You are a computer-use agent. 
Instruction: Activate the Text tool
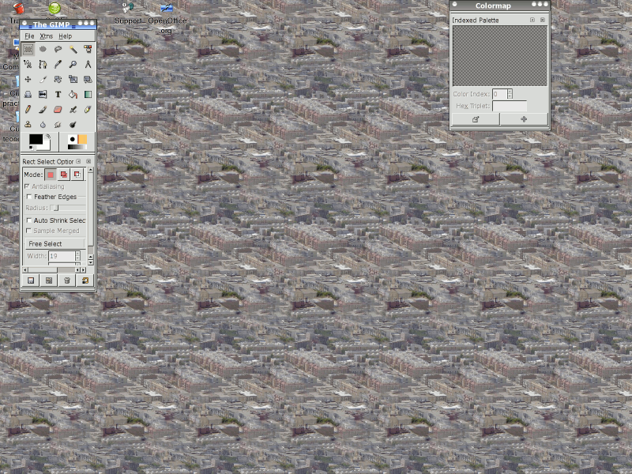click(x=58, y=93)
